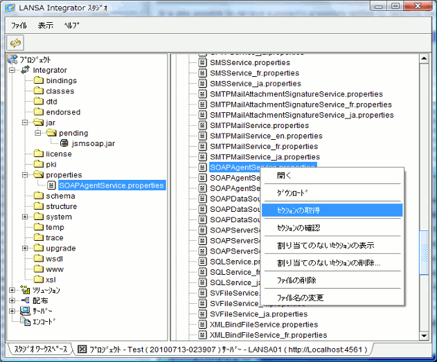Image resolution: width=437 pixels, height=362 pixels.
Task: Expand the upgrade folder
Action: pos(25,248)
